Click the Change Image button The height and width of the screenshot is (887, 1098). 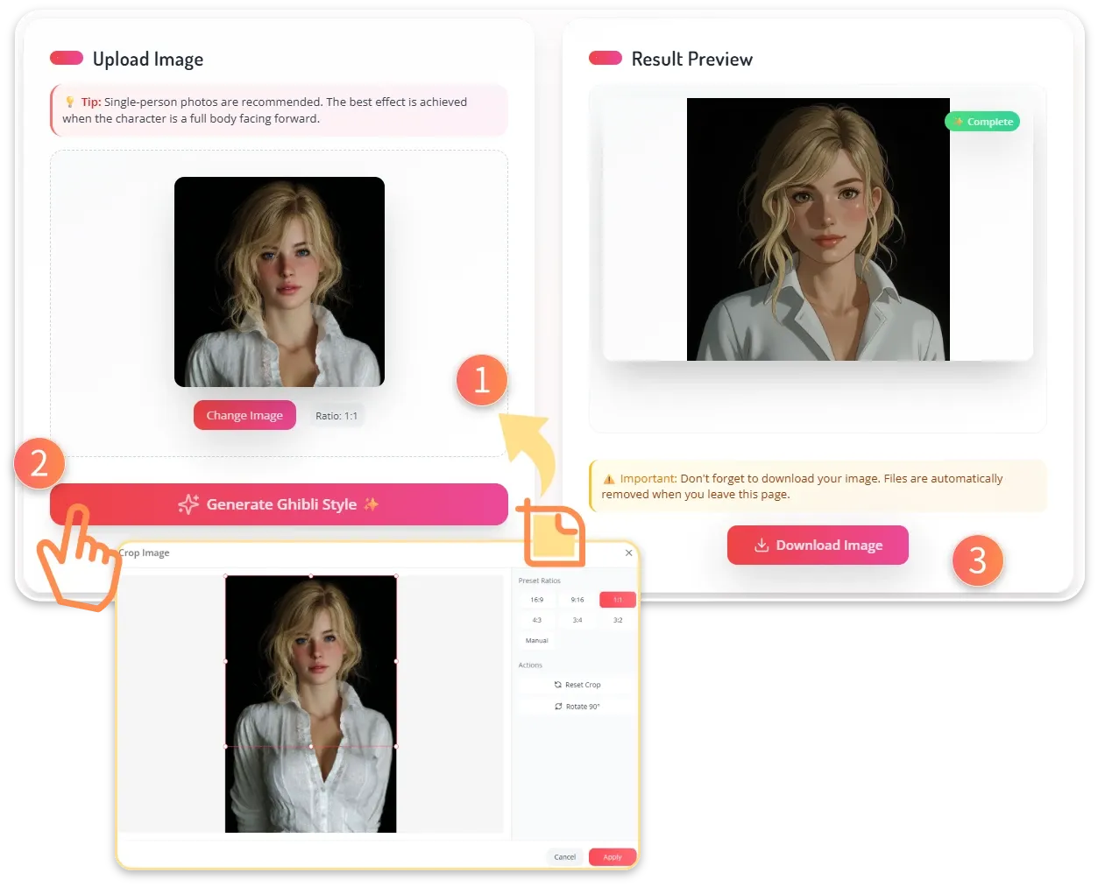pyautogui.click(x=244, y=415)
